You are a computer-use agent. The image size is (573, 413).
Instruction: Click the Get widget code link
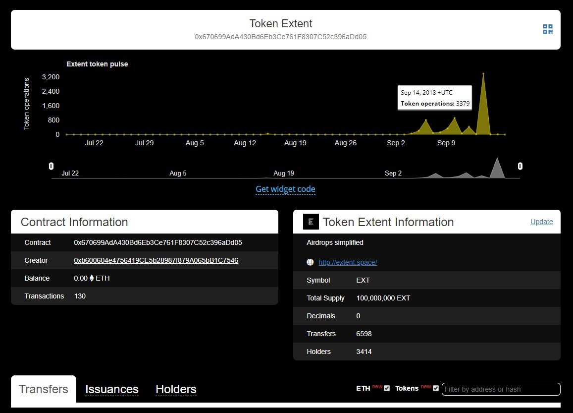tap(285, 189)
